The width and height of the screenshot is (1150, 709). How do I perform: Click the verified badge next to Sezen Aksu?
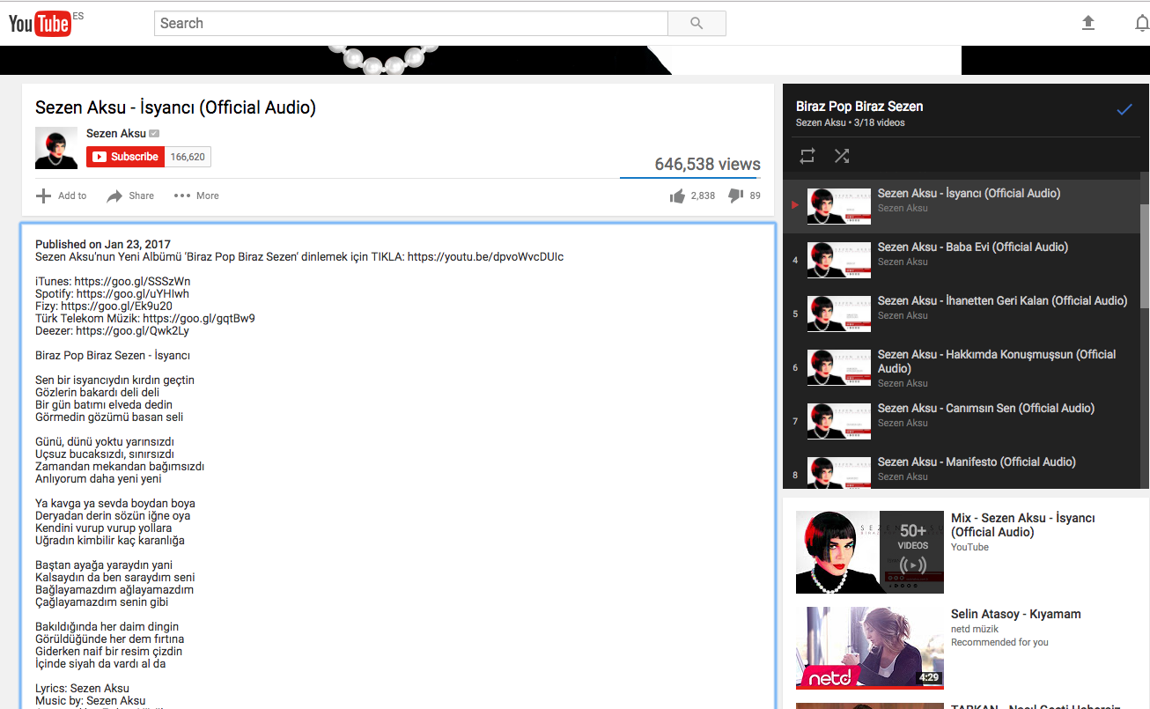154,134
